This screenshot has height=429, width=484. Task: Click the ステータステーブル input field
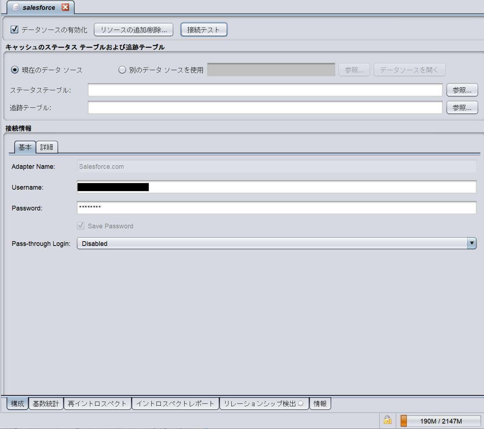coord(265,90)
